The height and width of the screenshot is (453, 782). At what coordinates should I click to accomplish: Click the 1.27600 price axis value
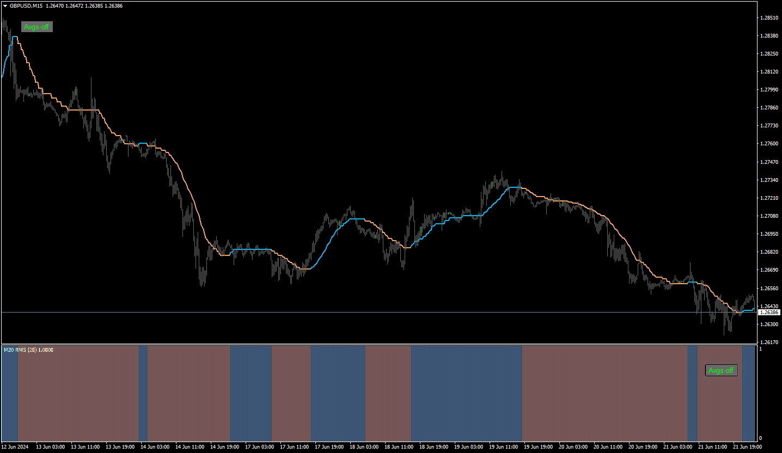pyautogui.click(x=768, y=143)
